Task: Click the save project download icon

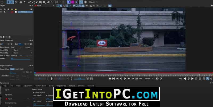Action: (2, 2)
